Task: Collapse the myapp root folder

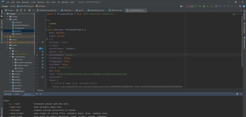Action: pyautogui.click(x=5, y=14)
